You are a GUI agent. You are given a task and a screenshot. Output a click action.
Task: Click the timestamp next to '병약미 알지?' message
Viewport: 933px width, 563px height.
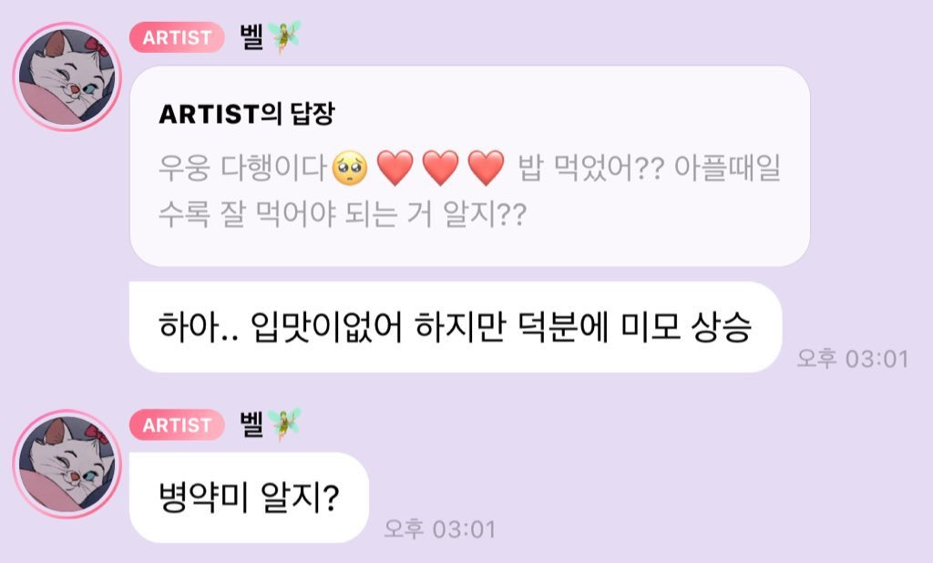pyautogui.click(x=440, y=529)
